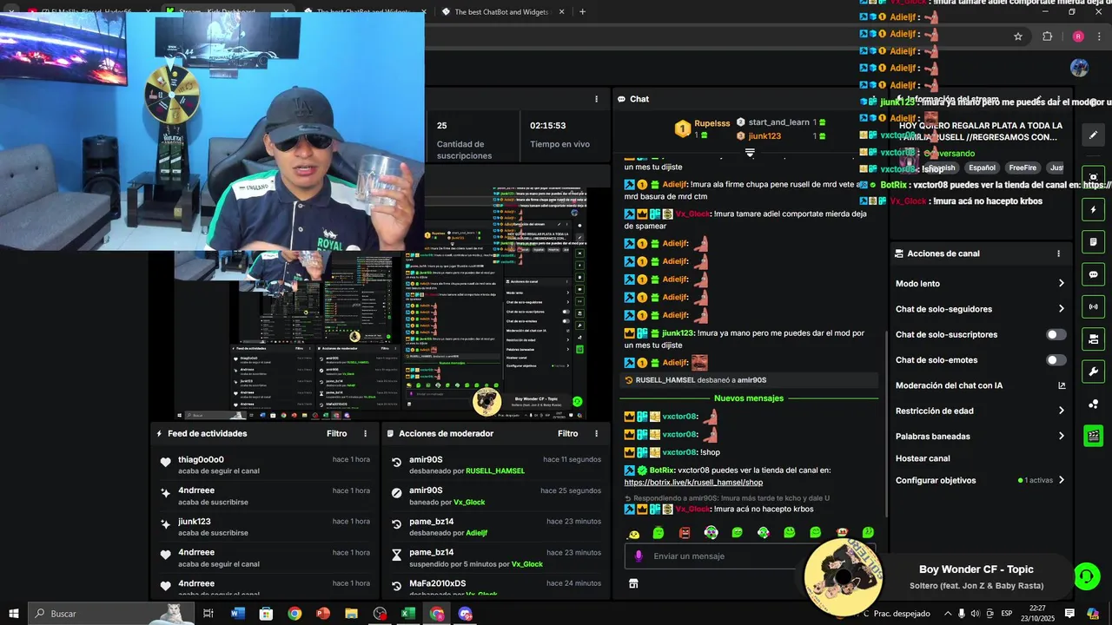Expand Restricción de edad settings

coord(1061,411)
